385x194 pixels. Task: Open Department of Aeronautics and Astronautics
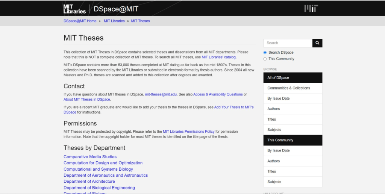106,175
